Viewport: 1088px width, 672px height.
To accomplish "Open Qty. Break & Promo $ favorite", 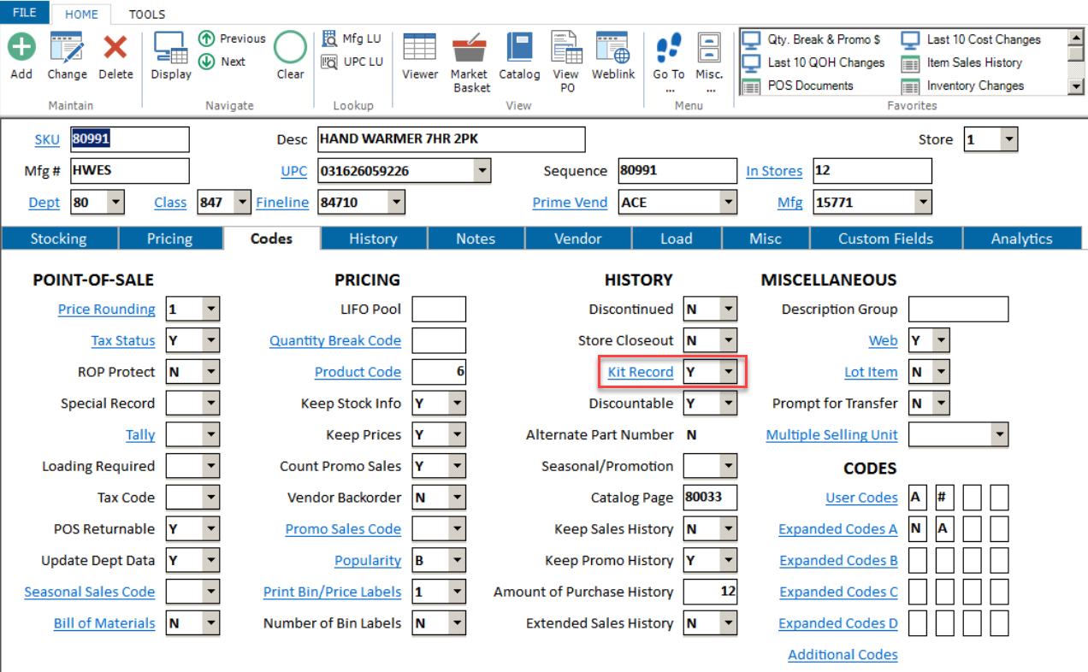I will pyautogui.click(x=812, y=39).
